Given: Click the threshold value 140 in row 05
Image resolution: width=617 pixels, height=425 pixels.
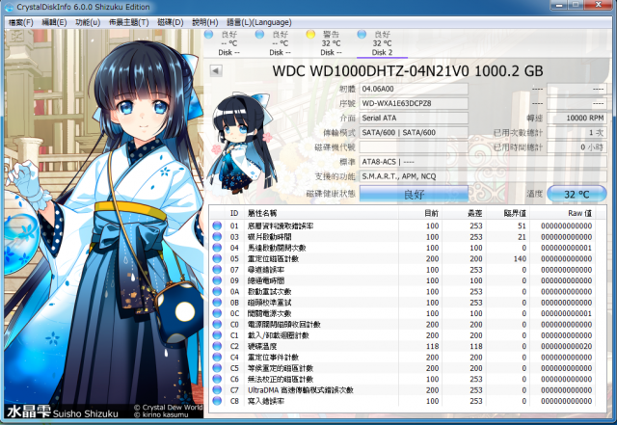Looking at the screenshot, I should point(520,258).
